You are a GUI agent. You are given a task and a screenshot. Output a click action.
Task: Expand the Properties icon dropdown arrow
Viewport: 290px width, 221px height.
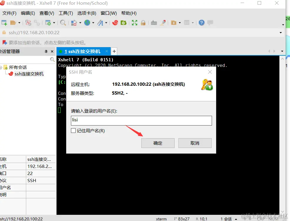(x=54, y=23)
